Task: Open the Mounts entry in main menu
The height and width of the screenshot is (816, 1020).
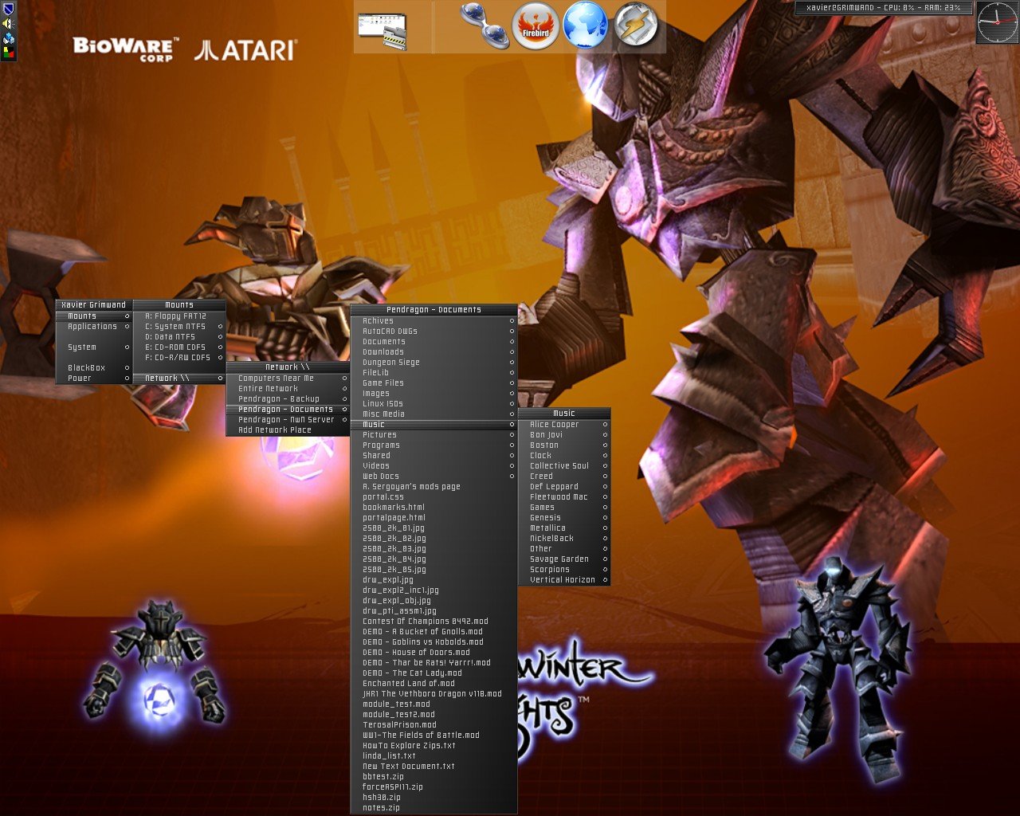Action: pyautogui.click(x=93, y=316)
